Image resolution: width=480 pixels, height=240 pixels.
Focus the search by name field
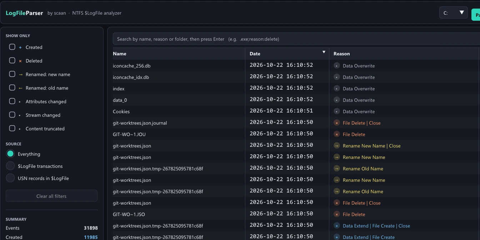tap(296, 39)
